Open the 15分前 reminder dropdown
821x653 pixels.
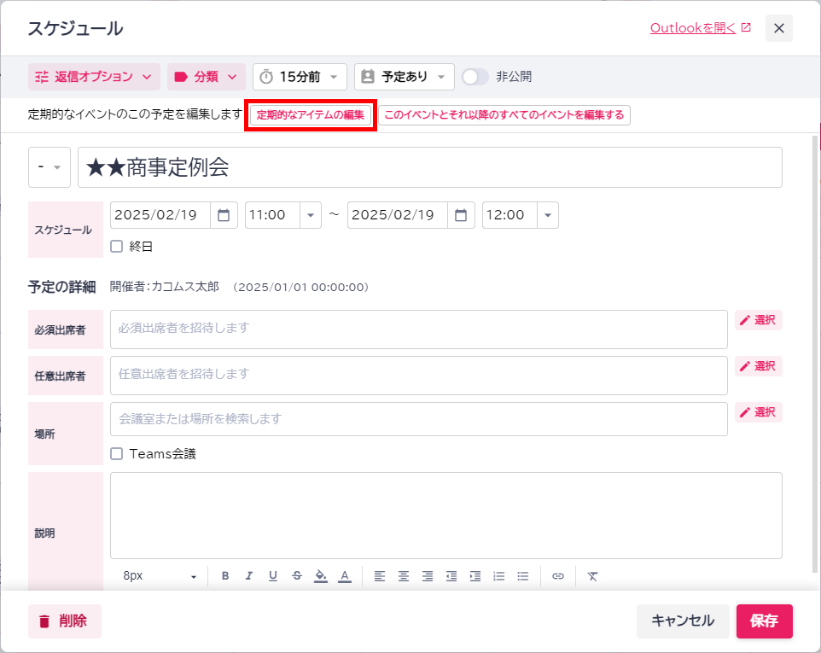point(300,77)
